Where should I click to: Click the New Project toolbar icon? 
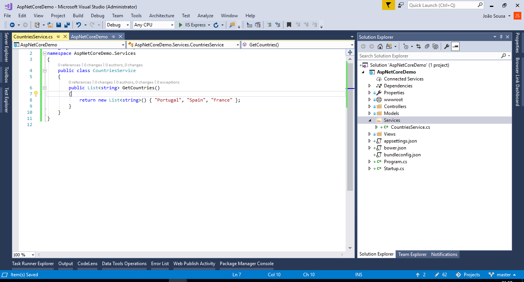[37, 25]
